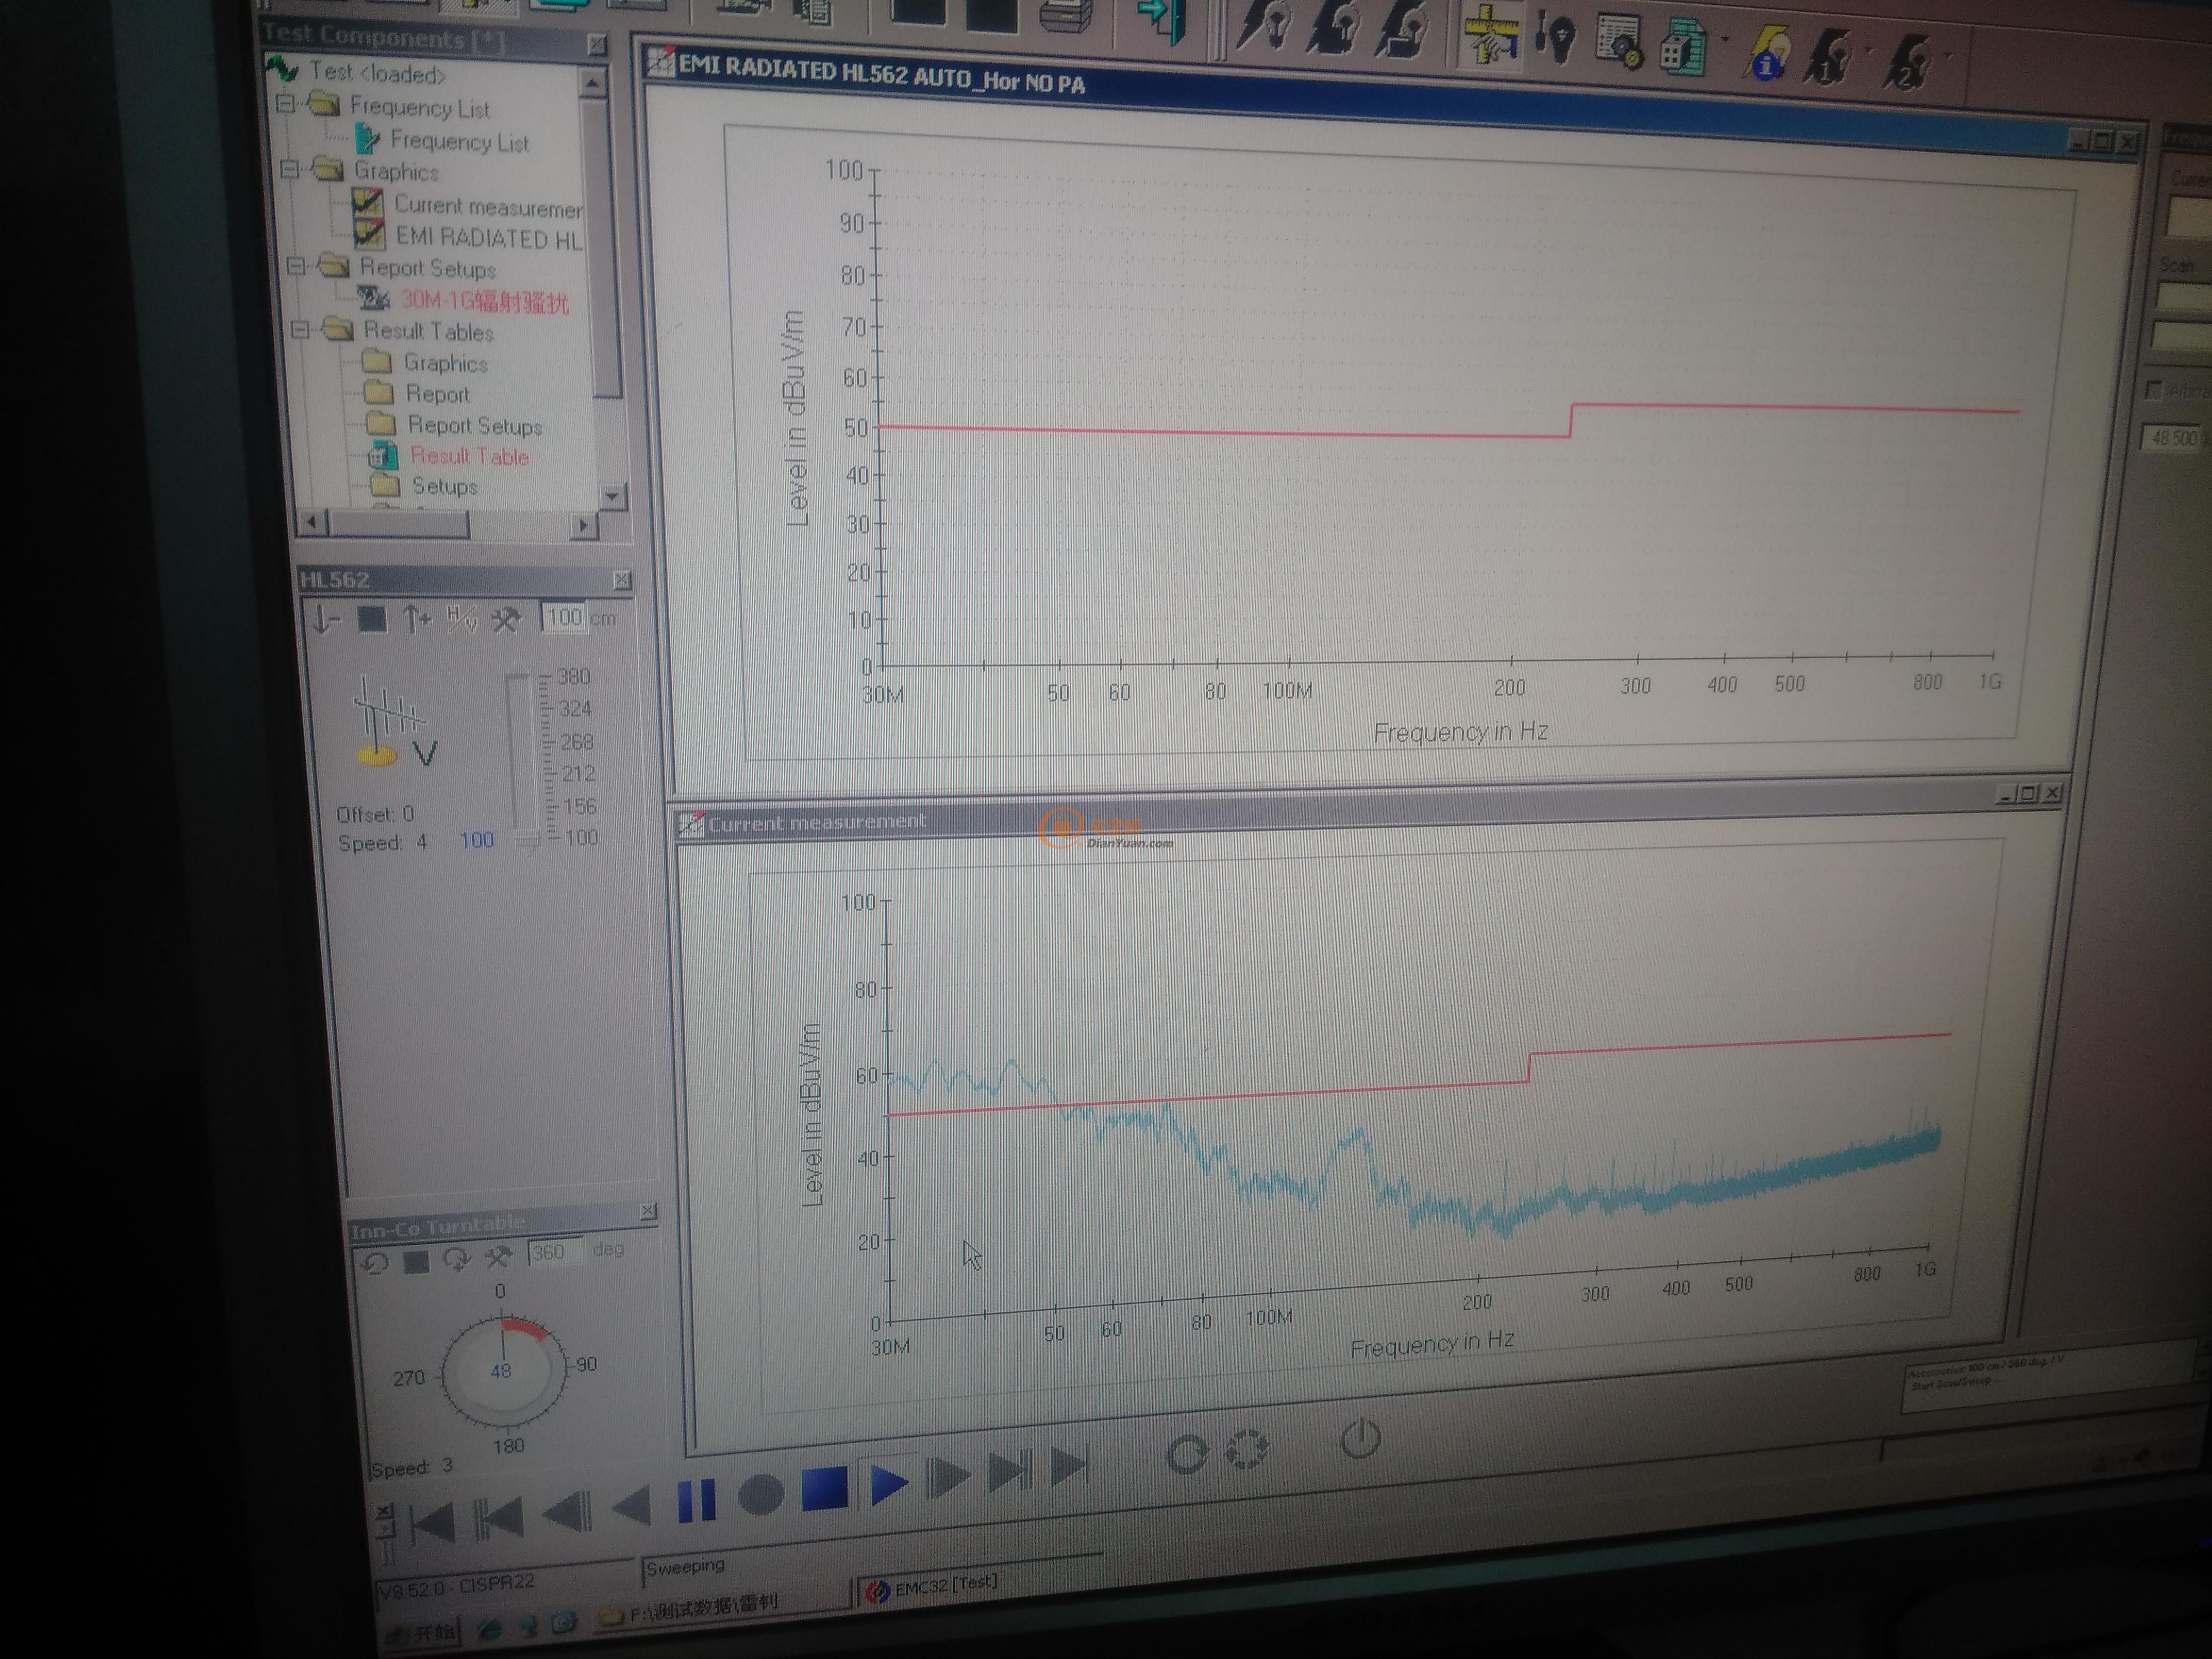Viewport: 2212px width, 1659px height.
Task: Toggle the Current measurement graphic checkbox
Action: coord(367,203)
